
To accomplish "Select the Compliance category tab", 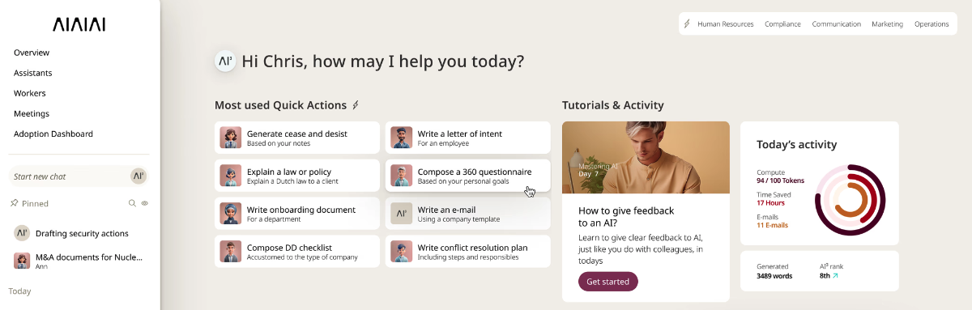I will [782, 24].
